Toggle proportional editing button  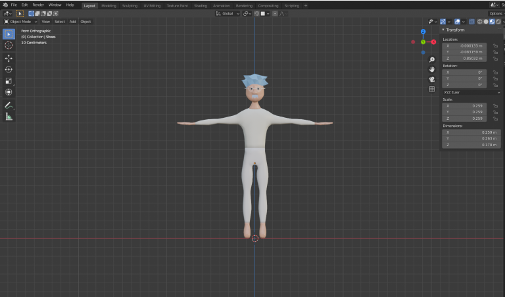pos(275,14)
